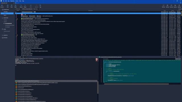Open the Git Flow tool
The width and height of the screenshot is (182, 102).
[164, 6]
